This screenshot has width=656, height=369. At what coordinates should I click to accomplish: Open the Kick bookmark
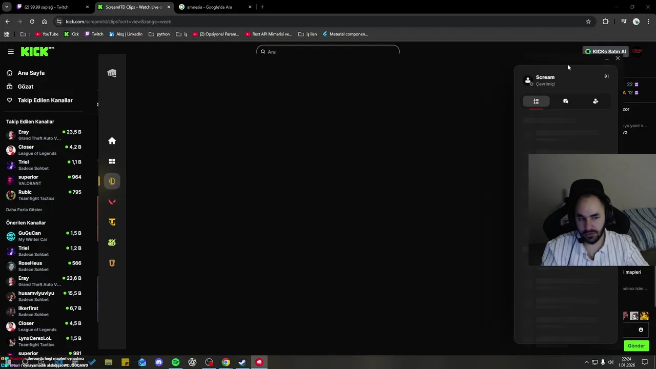click(72, 34)
